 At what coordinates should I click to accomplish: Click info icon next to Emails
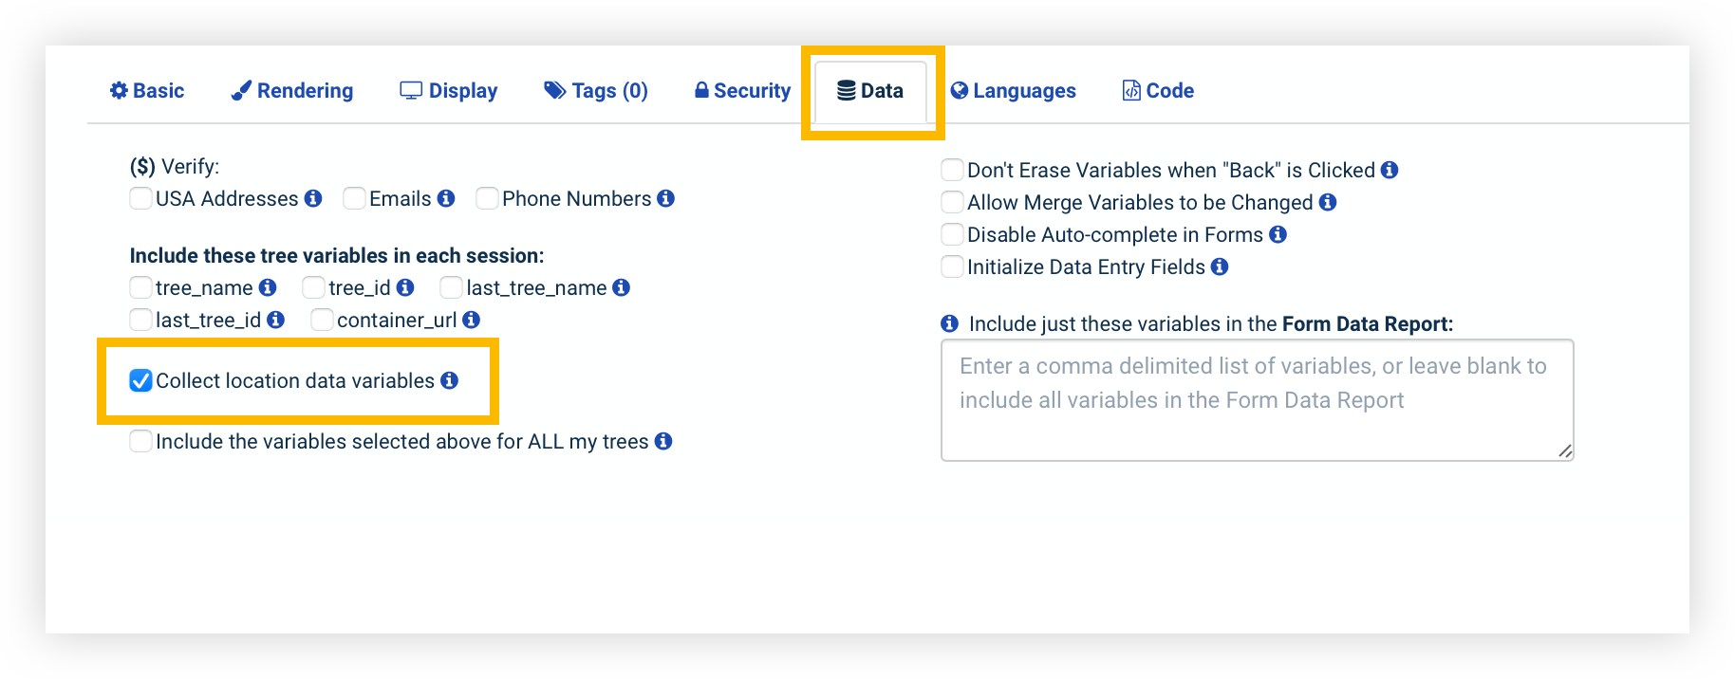pyautogui.click(x=446, y=198)
